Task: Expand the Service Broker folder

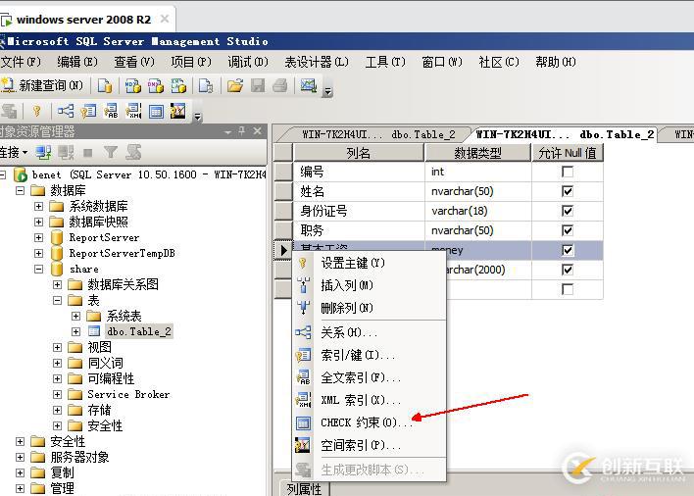Action: pos(57,394)
